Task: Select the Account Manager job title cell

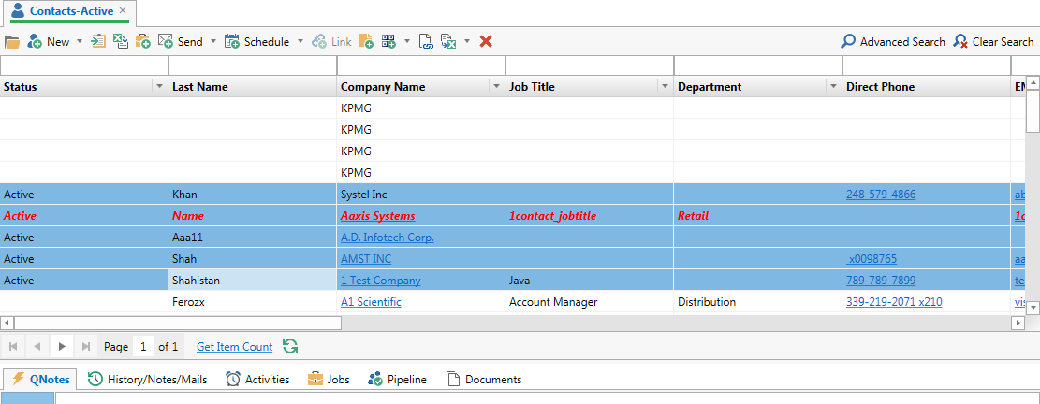Action: click(590, 302)
